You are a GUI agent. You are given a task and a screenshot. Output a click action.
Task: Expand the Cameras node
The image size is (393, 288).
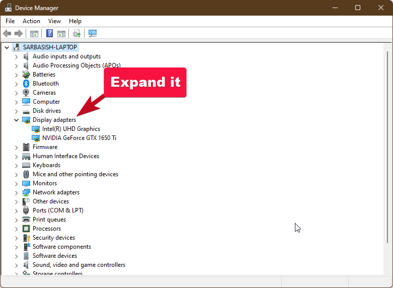[x=16, y=93]
